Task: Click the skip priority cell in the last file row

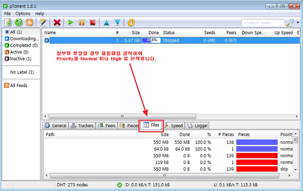Action: (284, 169)
